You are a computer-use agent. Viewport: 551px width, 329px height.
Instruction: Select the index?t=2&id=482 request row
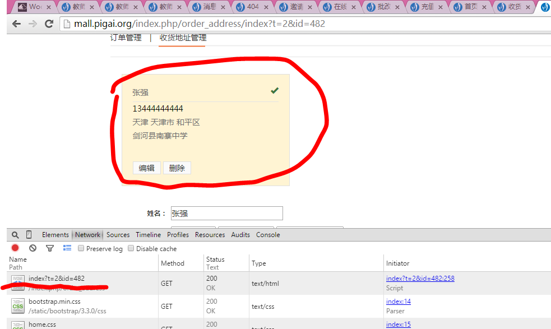(x=279, y=283)
